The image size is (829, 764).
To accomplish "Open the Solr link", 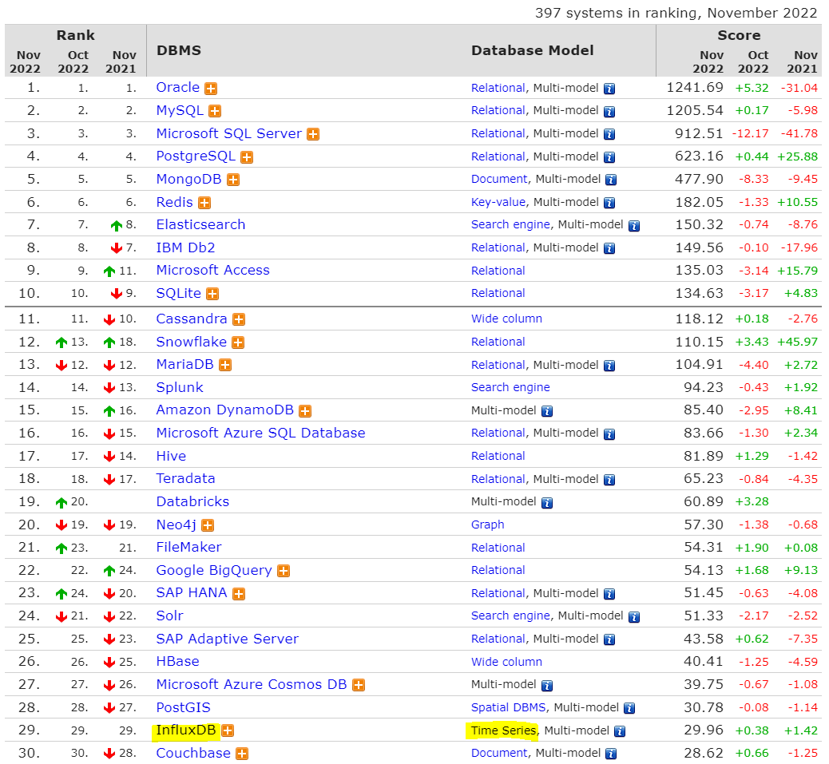I will pyautogui.click(x=169, y=616).
